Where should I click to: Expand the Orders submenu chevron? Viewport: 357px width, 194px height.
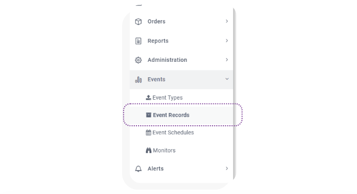pos(227,21)
